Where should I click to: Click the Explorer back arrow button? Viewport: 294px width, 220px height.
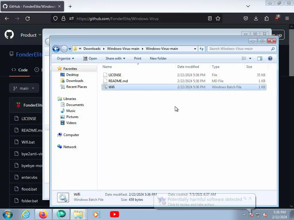coord(56,49)
